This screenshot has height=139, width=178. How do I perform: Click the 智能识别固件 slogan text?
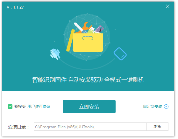tap(49, 80)
